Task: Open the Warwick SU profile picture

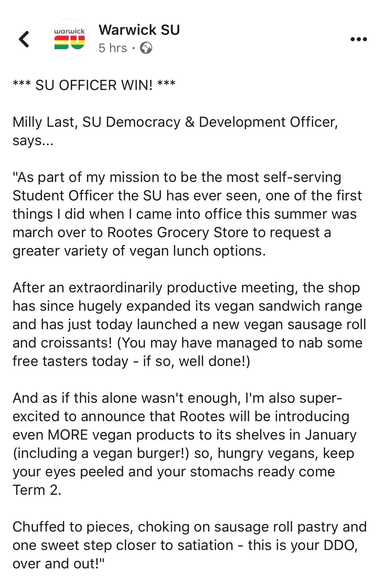Action: (70, 39)
